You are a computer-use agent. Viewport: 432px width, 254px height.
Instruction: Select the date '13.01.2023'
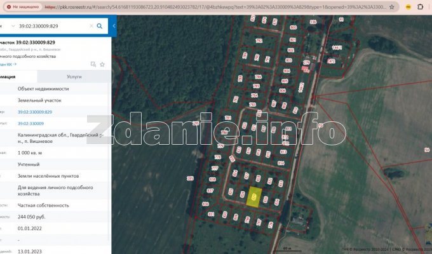click(x=29, y=251)
